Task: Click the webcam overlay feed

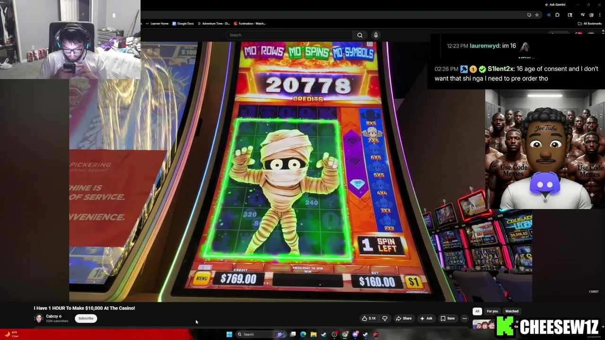Action: click(70, 39)
